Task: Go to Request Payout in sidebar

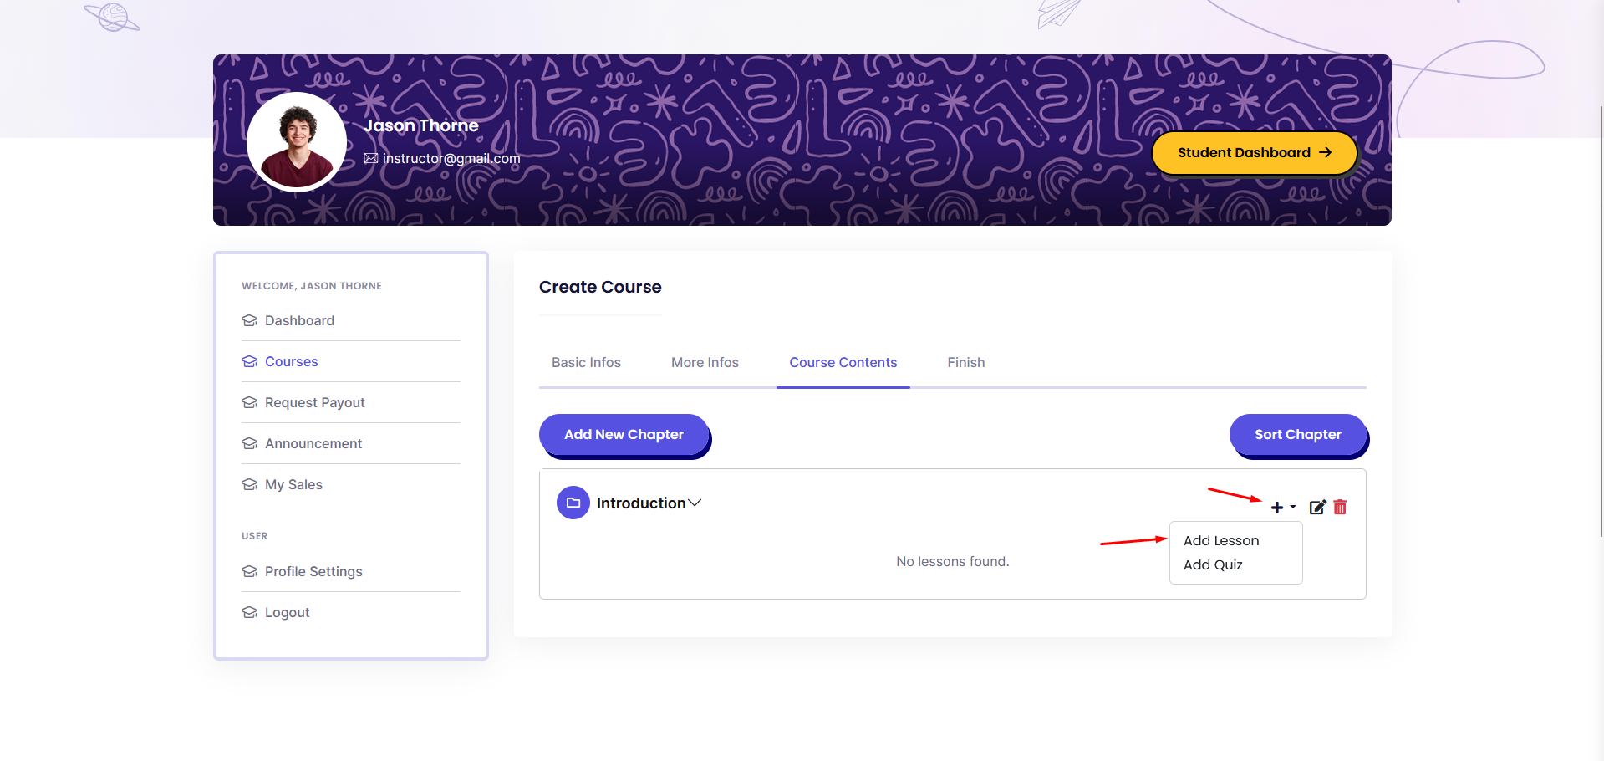Action: 314,402
